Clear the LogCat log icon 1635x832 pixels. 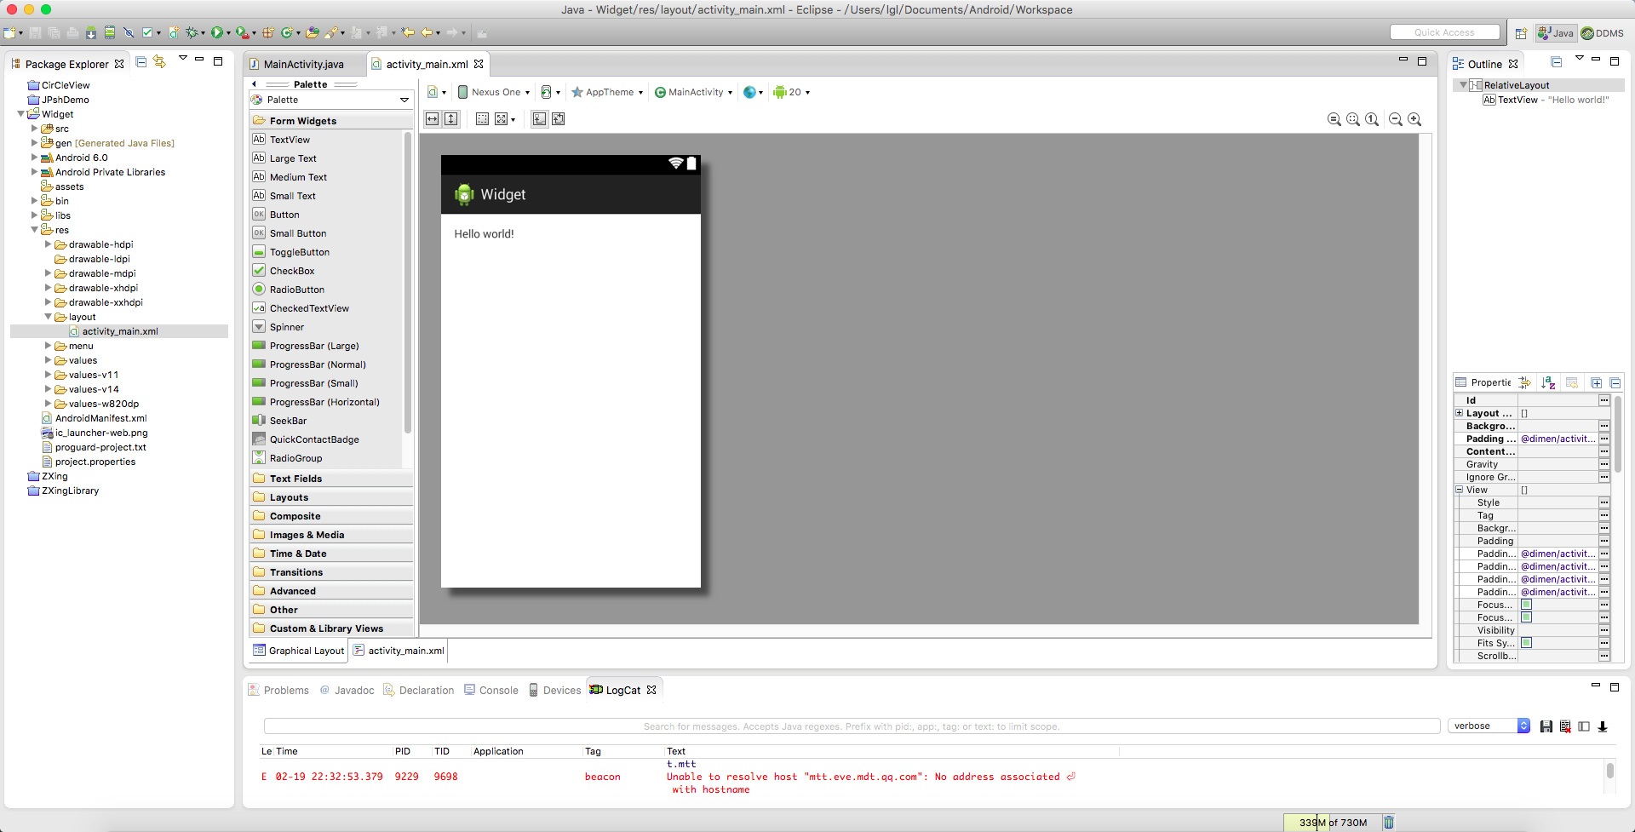point(1565,726)
